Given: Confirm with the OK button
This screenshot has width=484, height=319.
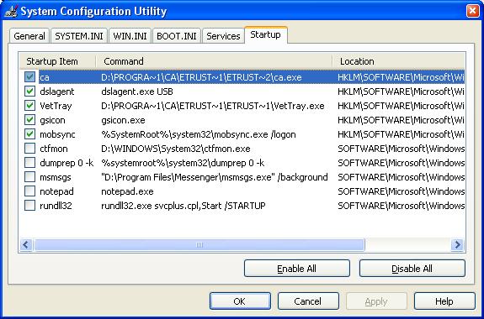Looking at the screenshot, I should tap(240, 301).
